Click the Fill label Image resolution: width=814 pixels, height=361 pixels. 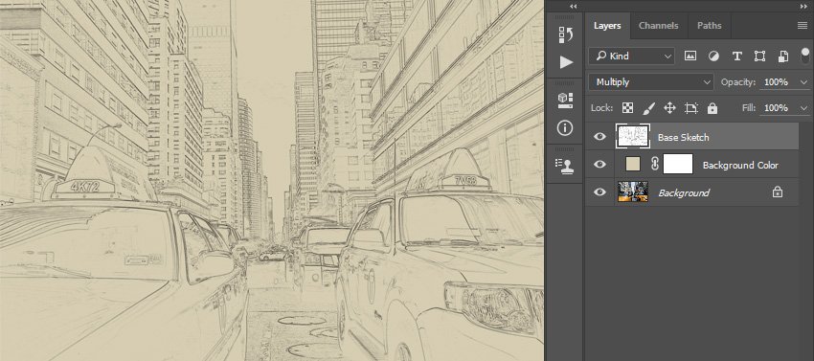coord(749,108)
